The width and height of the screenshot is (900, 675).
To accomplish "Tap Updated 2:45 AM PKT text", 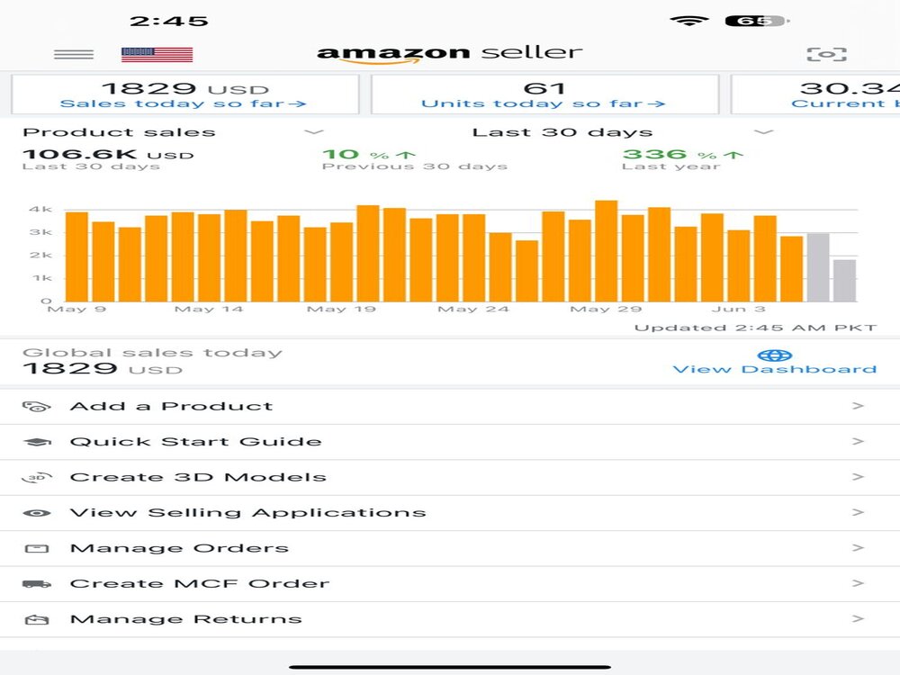I will 755,328.
